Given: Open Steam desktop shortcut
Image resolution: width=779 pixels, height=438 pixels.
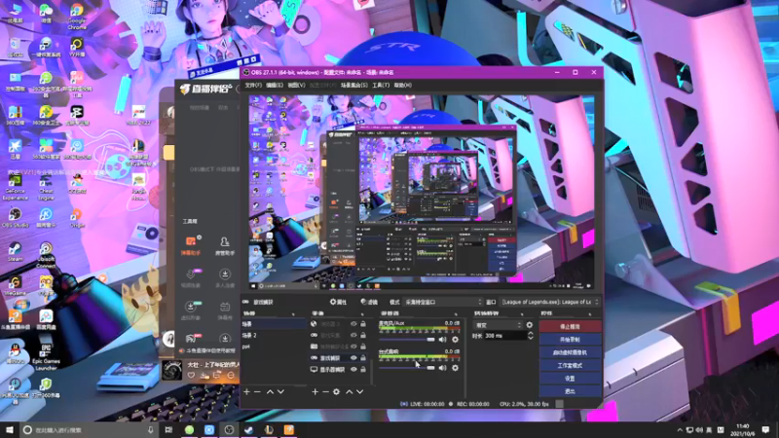Looking at the screenshot, I should [15, 251].
